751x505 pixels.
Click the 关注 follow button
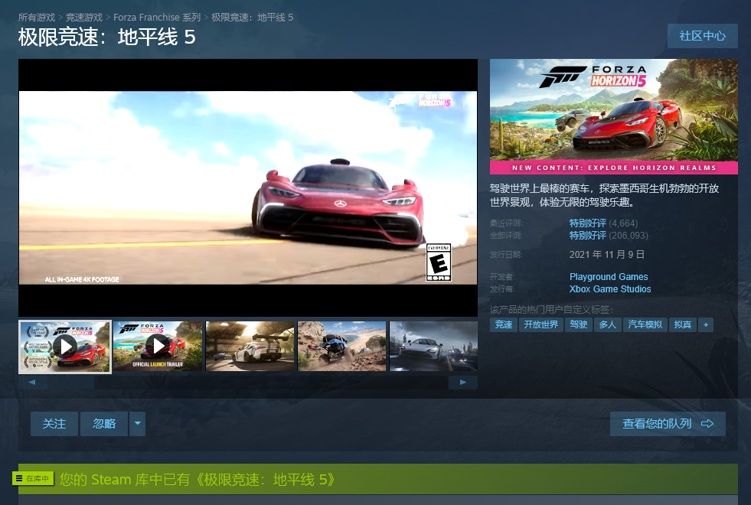pos(54,424)
